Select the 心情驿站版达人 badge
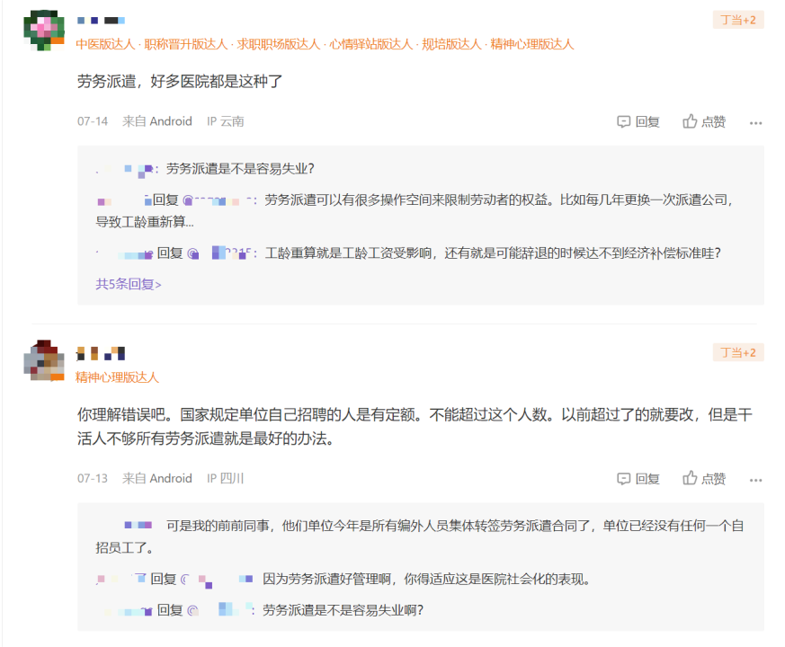This screenshot has height=647, width=785. [370, 44]
